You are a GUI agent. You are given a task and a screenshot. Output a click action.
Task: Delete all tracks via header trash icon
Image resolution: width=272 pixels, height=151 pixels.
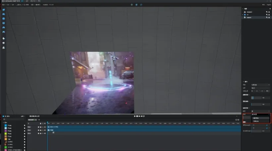click(x=41, y=124)
